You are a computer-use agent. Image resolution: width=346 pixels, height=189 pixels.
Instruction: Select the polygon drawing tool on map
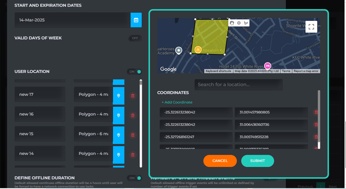pyautogui.click(x=246, y=23)
